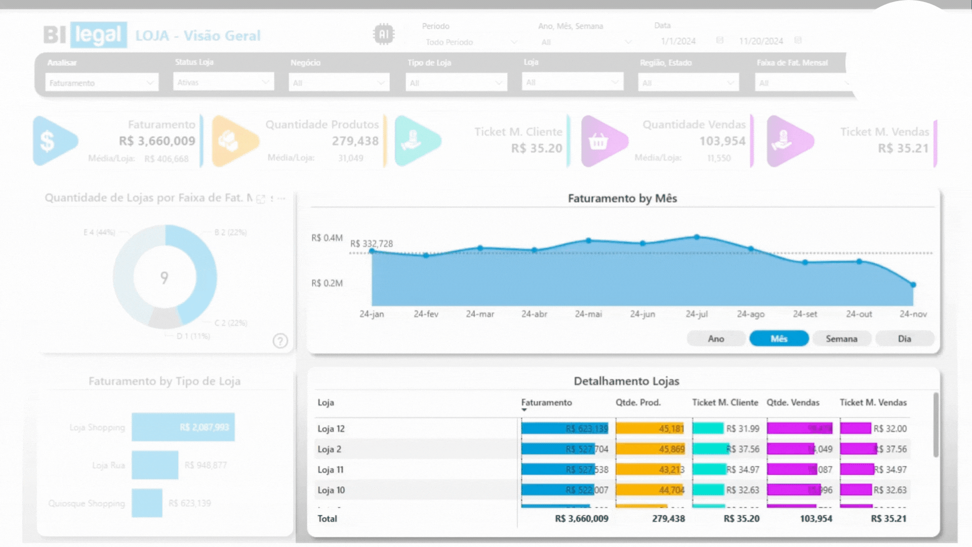This screenshot has width=972, height=547.
Task: Switch chart granularity to Dia
Action: [x=904, y=339]
